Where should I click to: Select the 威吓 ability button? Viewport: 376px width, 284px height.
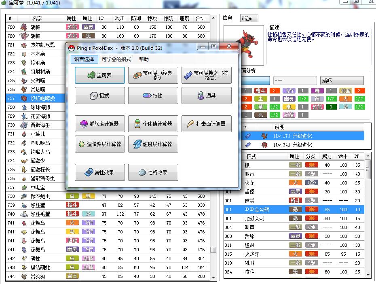coord(342,81)
